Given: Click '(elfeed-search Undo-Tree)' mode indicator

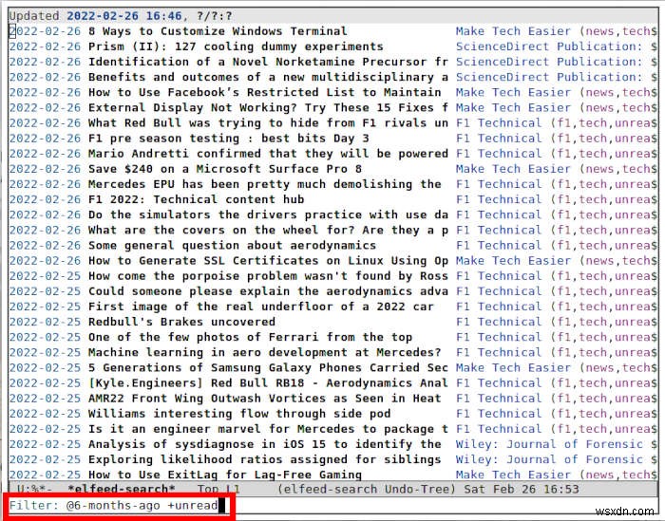Looking at the screenshot, I should [x=367, y=490].
